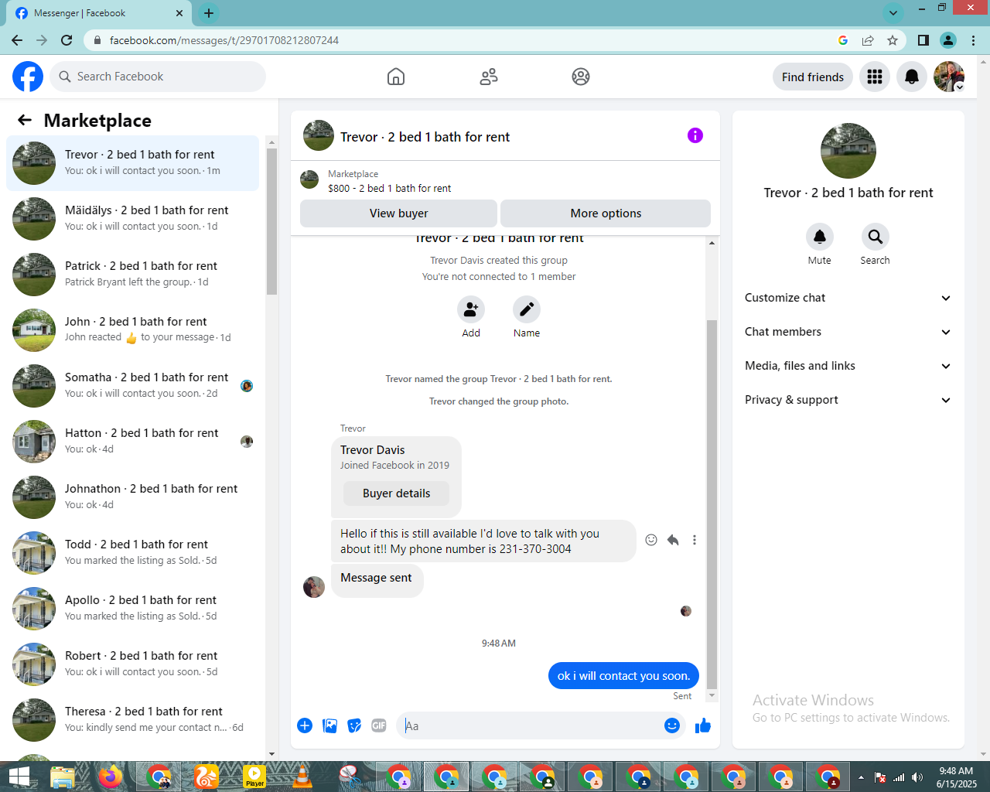Screen dimensions: 990x792
Task: Open File Explorer from the taskbar
Action: click(x=63, y=777)
